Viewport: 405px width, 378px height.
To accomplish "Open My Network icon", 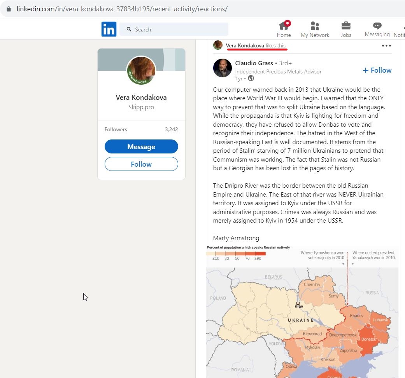I will click(x=315, y=26).
